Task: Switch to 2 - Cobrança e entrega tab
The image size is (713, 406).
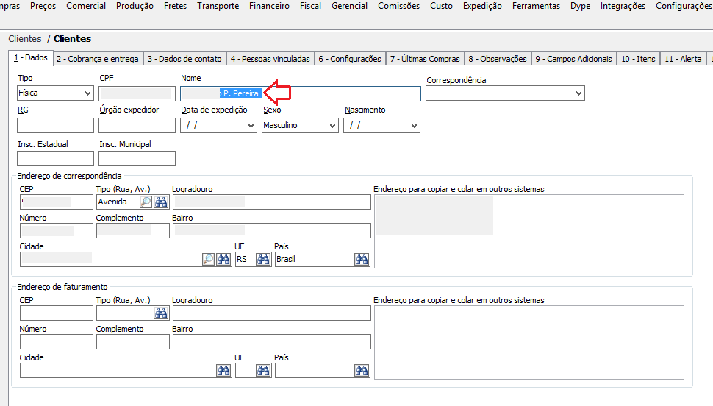Action: tap(97, 59)
